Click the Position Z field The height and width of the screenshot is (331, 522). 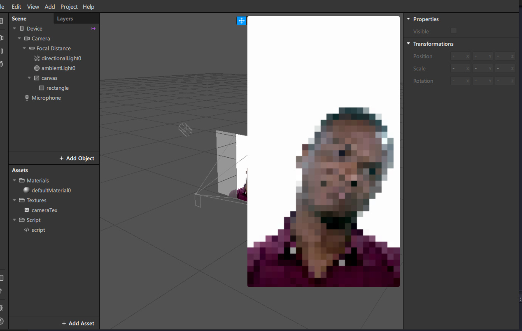coord(505,56)
